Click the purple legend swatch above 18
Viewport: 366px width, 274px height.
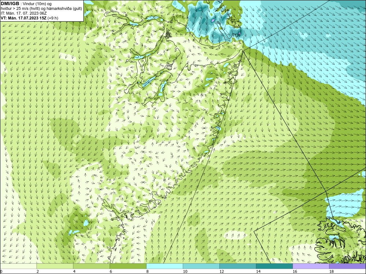click(x=348, y=266)
